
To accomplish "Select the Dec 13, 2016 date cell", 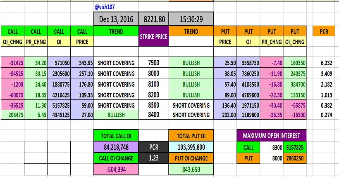I will point(117,19).
